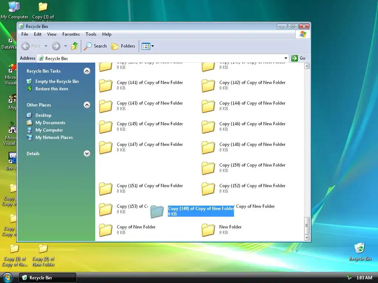Image resolution: width=378 pixels, height=283 pixels.
Task: Select Copy (144) of Copy folder icon
Action: (208, 106)
